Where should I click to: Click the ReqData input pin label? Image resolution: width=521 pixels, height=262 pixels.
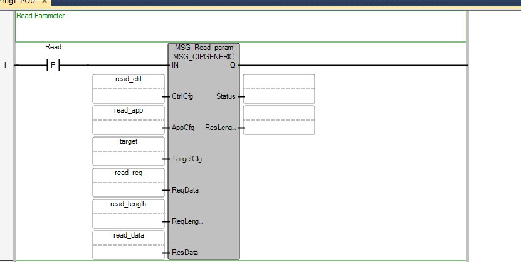185,190
